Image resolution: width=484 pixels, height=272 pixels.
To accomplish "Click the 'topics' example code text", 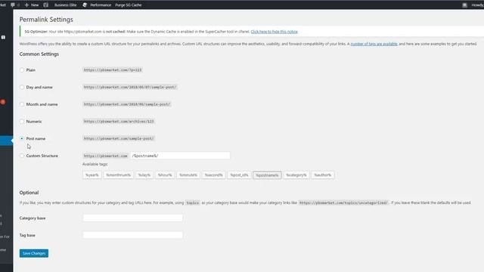I will click(x=193, y=203).
